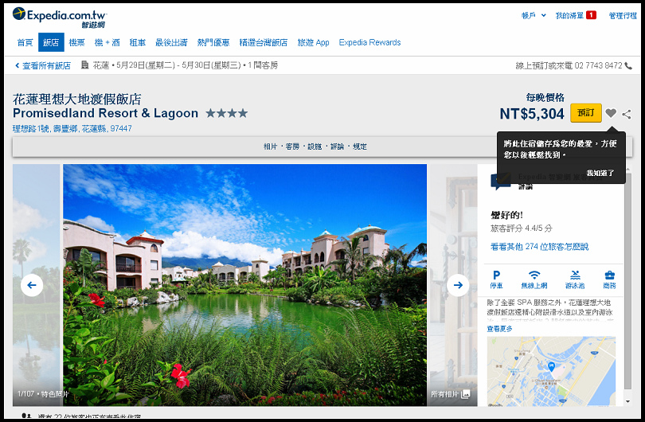Click the 旅客評分 4.4/5 分 rating text
The width and height of the screenshot is (645, 422).
pos(522,229)
